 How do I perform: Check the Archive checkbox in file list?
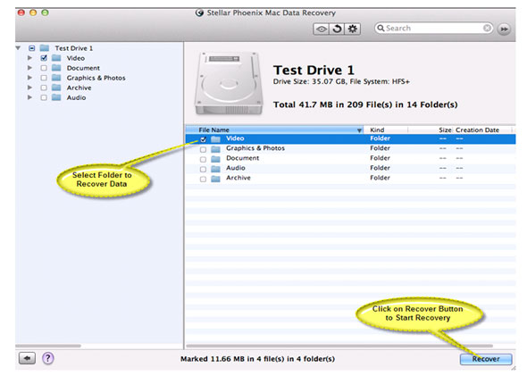tap(203, 179)
